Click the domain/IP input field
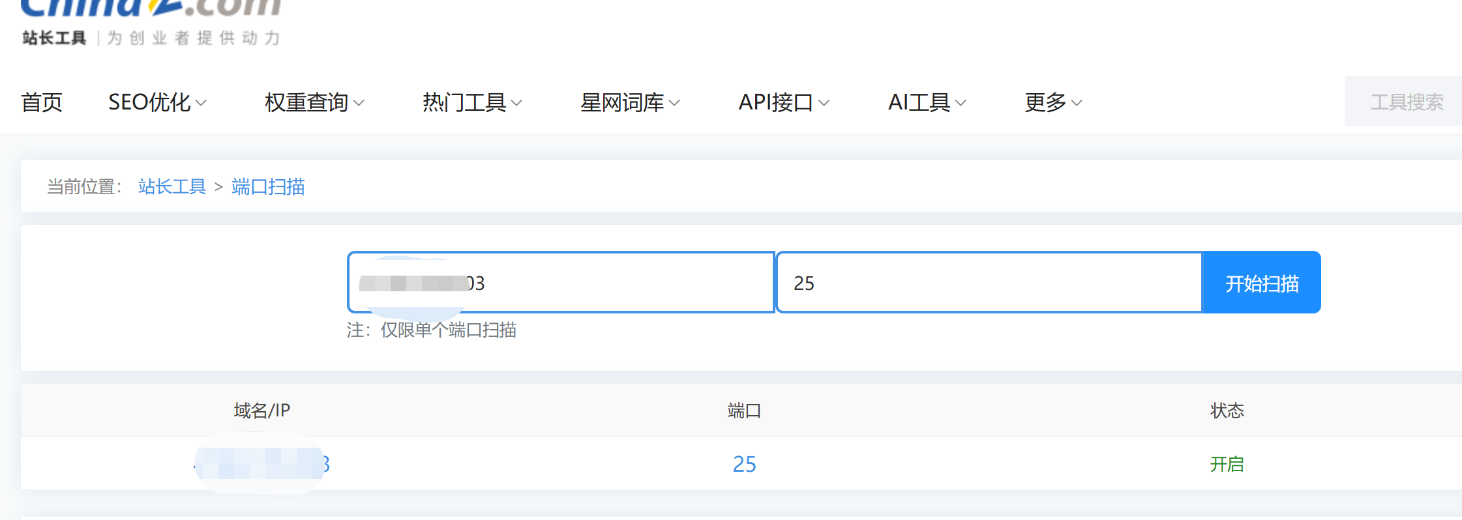 [x=561, y=282]
